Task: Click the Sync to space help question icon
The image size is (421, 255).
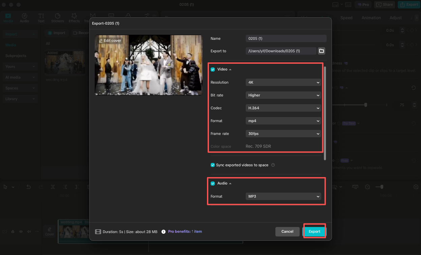Action: point(273,165)
